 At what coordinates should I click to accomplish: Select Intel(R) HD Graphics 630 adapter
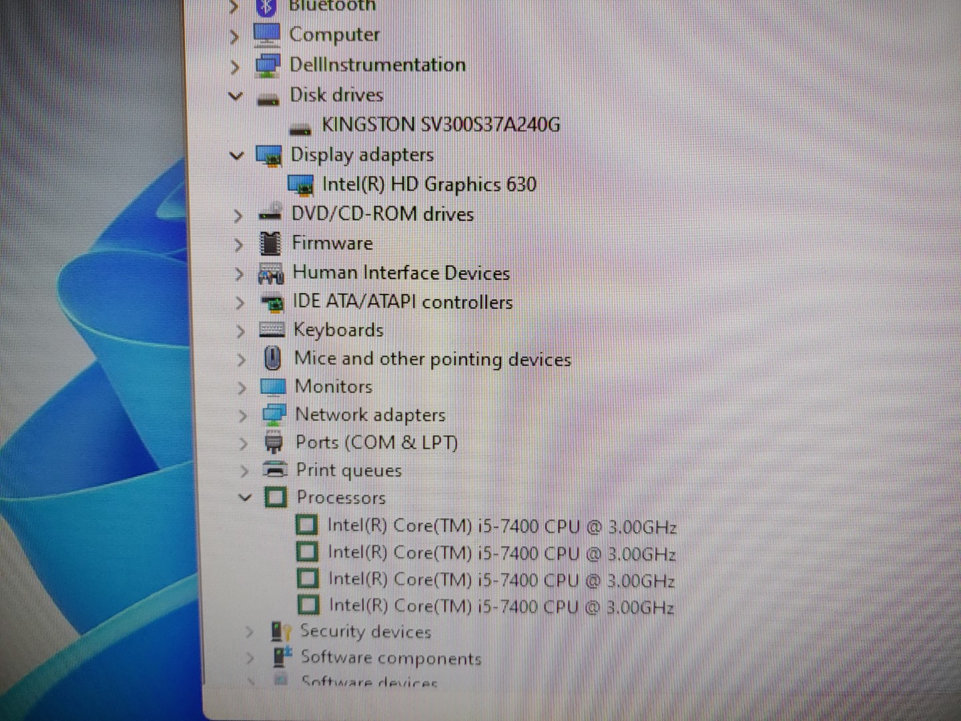[x=429, y=184]
